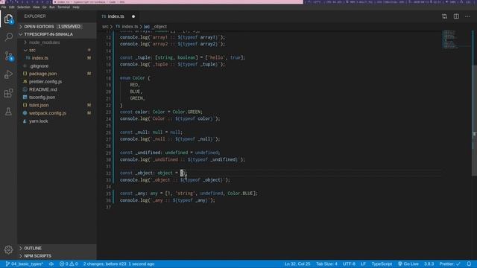Open the Source Control view

pyautogui.click(x=8, y=56)
